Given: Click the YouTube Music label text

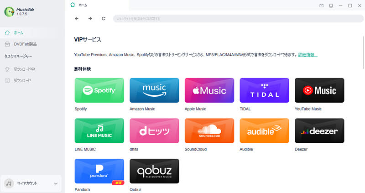Looking at the screenshot, I should pyautogui.click(x=308, y=109).
